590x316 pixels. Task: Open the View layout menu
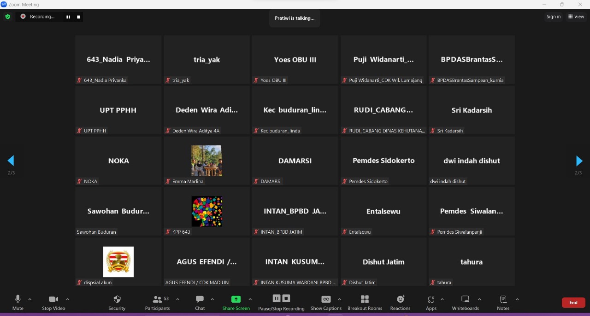576,17
